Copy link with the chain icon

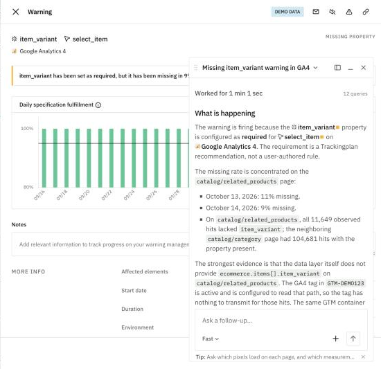(366, 12)
